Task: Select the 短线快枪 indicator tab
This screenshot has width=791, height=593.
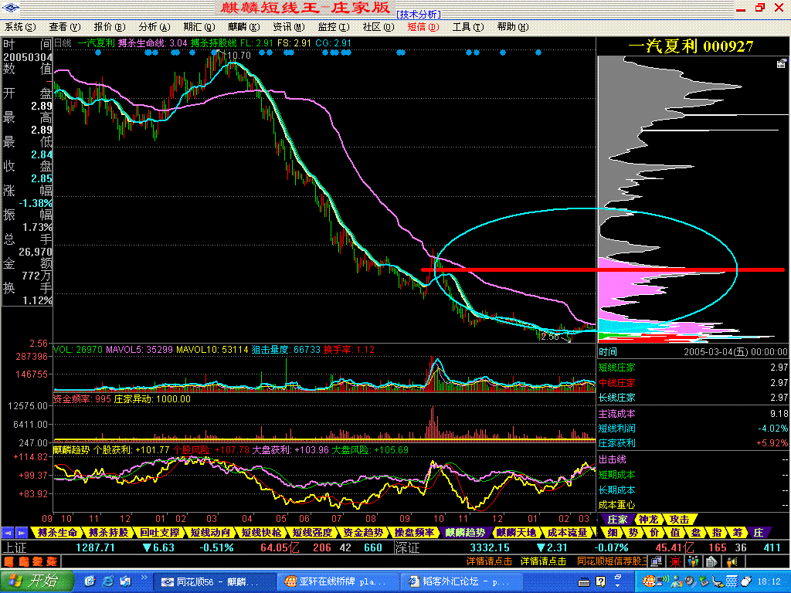Action: (x=262, y=533)
